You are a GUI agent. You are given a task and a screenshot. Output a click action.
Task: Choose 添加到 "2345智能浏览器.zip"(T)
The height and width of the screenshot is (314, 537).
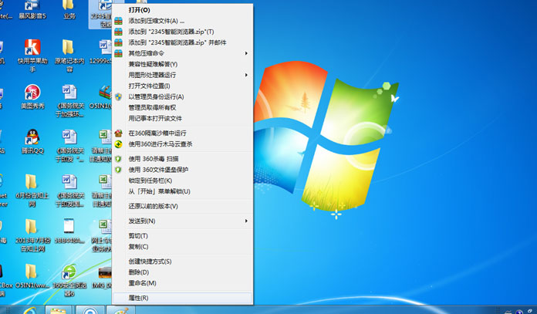coord(183,32)
